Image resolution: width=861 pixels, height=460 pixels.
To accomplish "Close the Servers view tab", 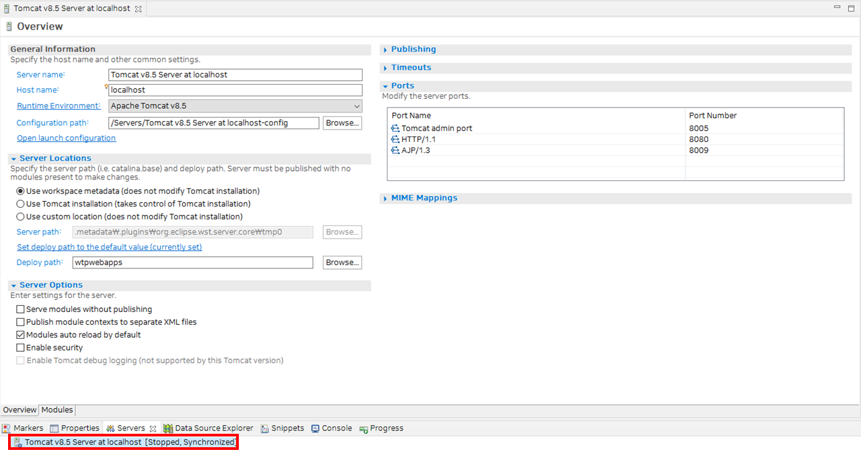I will [153, 428].
